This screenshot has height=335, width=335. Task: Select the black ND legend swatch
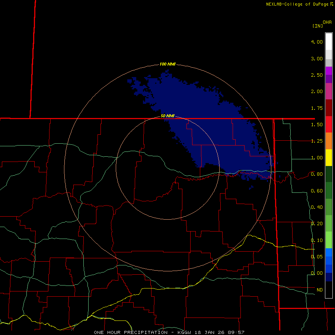[329, 290]
